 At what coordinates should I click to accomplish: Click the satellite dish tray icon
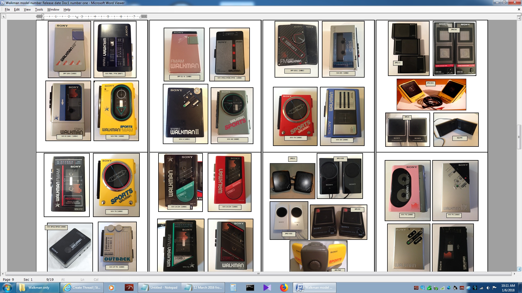(x=455, y=288)
